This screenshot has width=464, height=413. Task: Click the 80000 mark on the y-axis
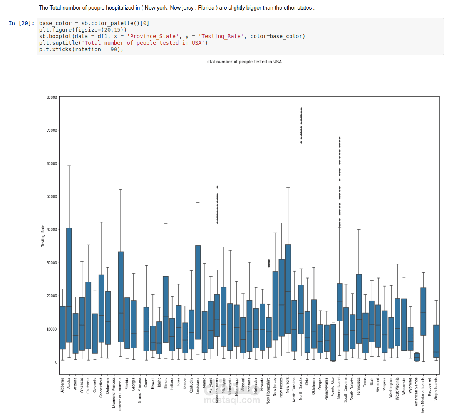tap(52, 97)
